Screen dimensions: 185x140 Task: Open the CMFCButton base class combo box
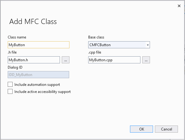117,45
